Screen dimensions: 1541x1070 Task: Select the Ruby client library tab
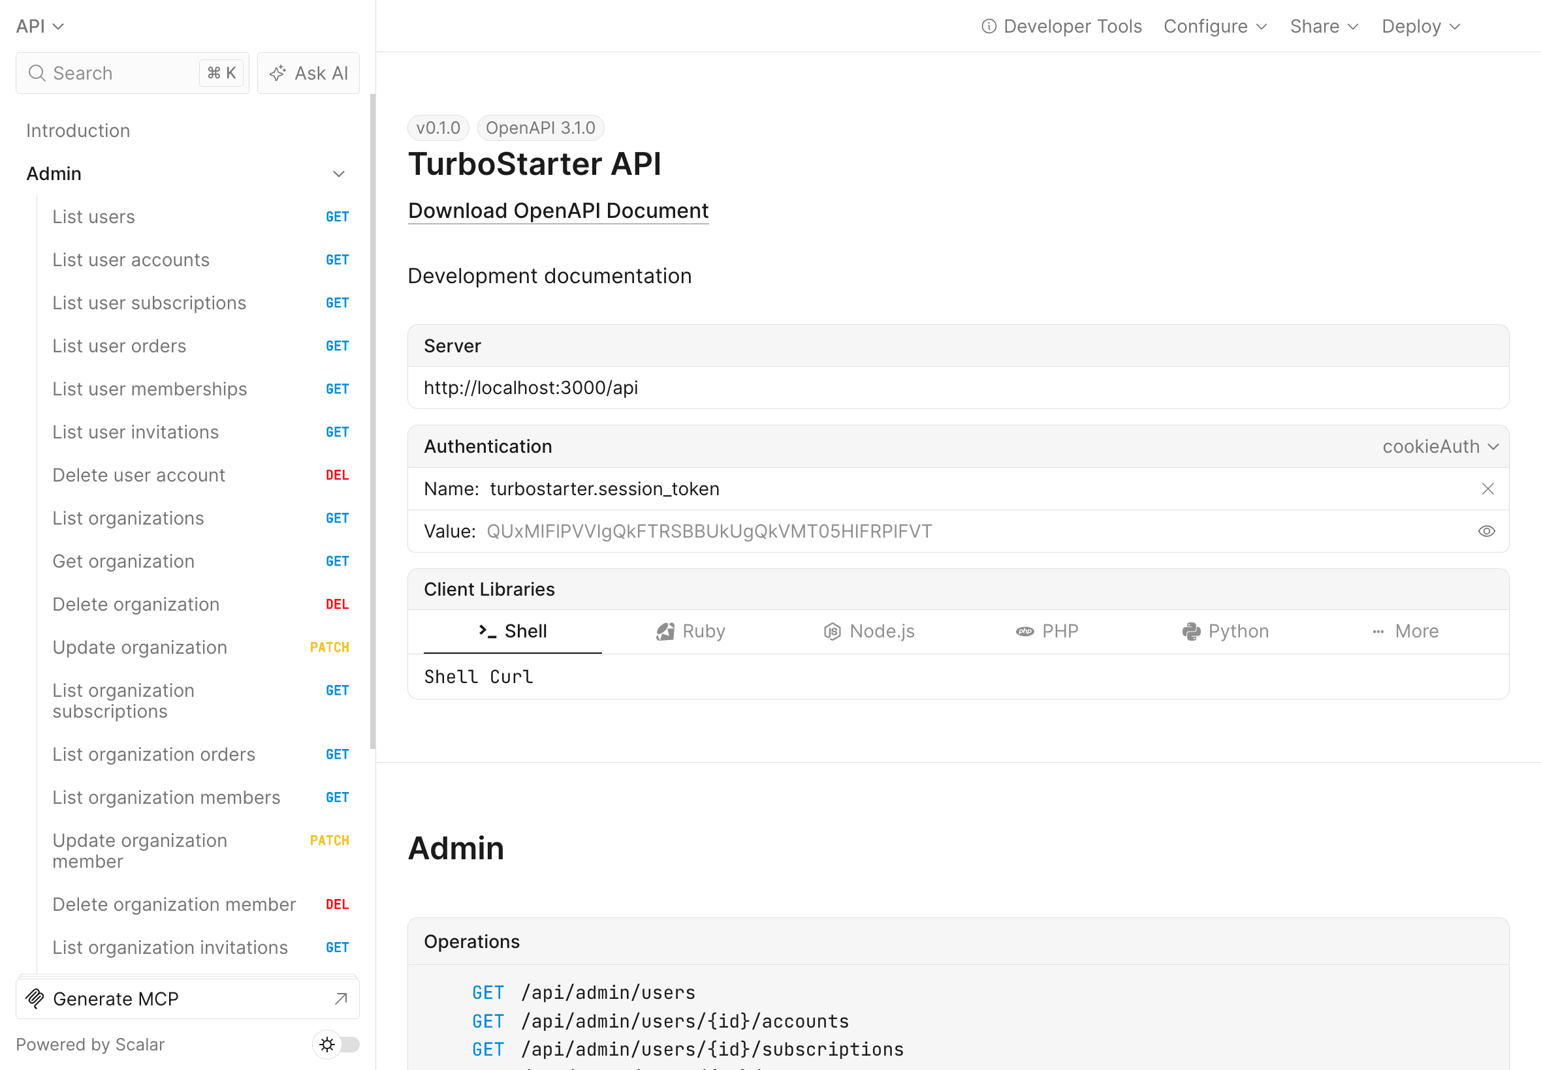pyautogui.click(x=690, y=632)
